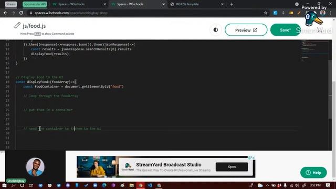Click the pencil rename icon beside js/food.js

[x=17, y=26]
